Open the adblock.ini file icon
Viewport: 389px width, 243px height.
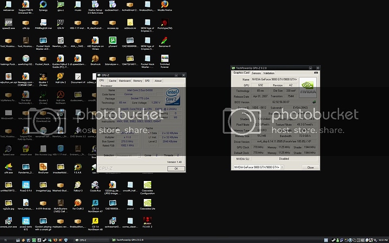[x=130, y=24]
